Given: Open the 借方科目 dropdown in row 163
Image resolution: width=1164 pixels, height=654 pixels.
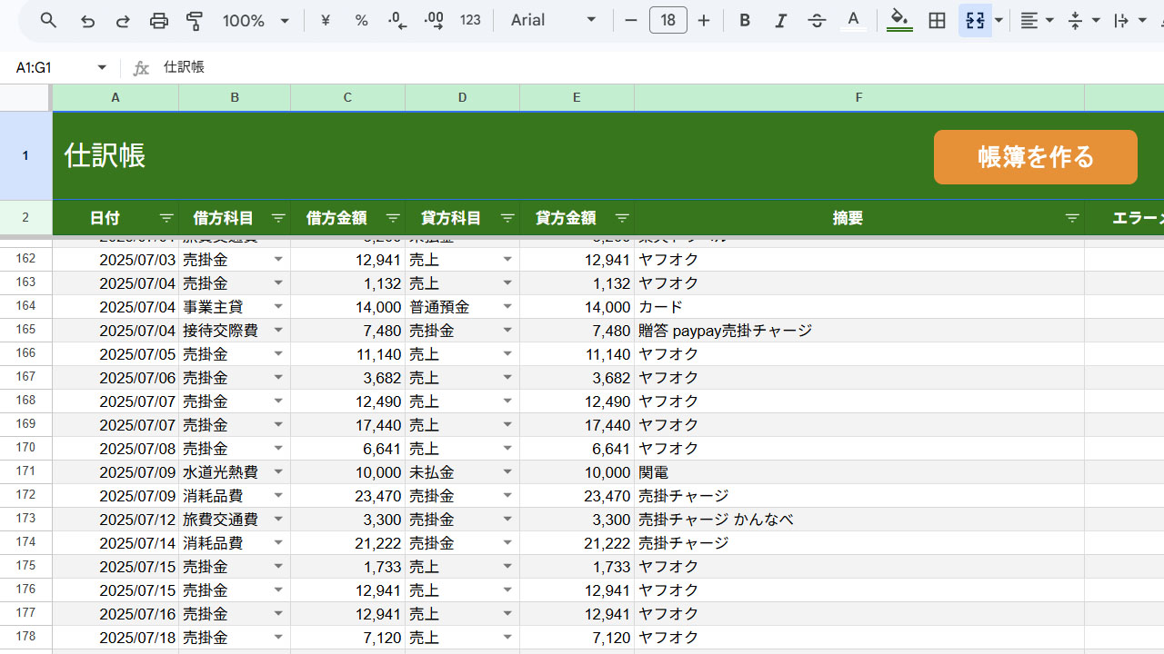Looking at the screenshot, I should 278,282.
